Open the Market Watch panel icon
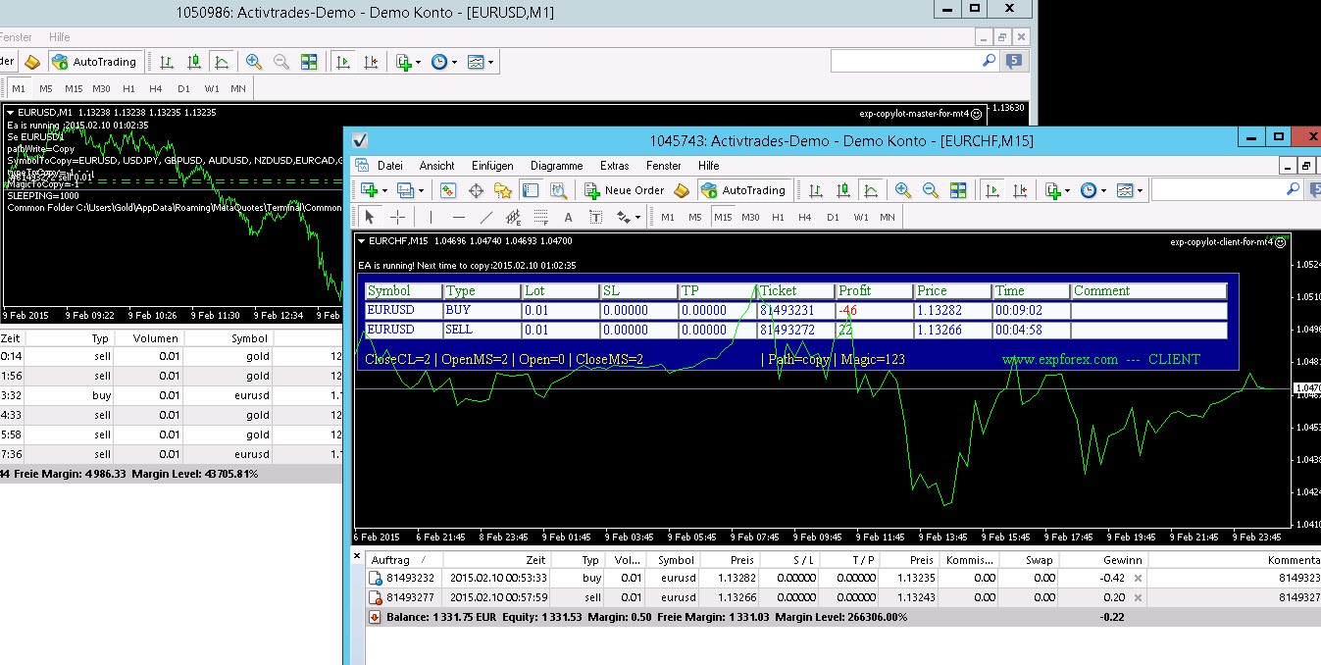Image resolution: width=1321 pixels, height=665 pixels. tap(448, 190)
